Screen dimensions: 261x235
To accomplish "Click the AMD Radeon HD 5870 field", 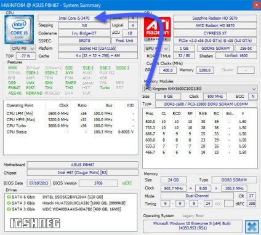I will (215, 26).
